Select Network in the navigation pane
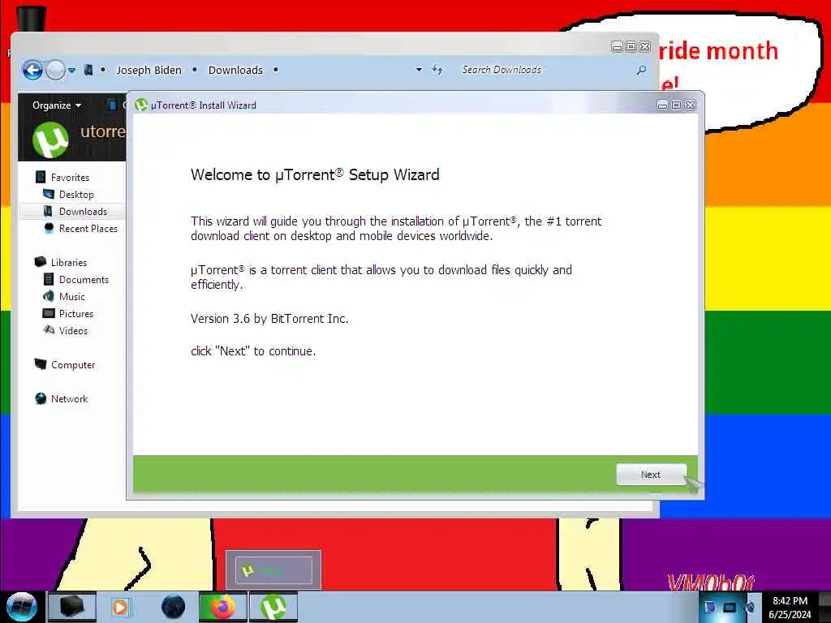 tap(70, 398)
